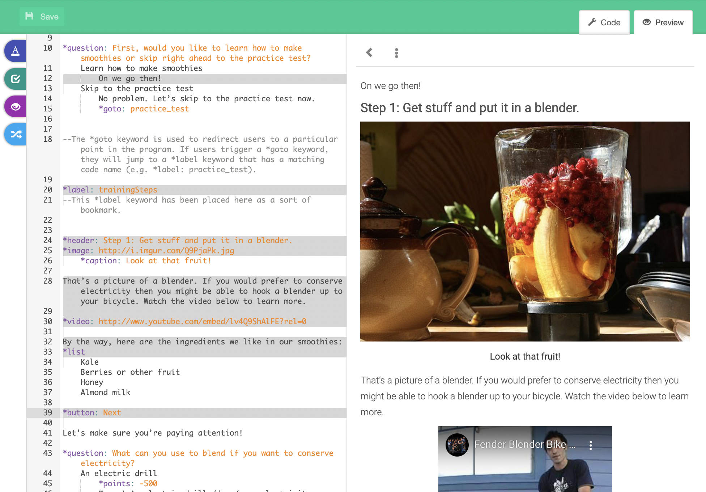Screen dimensions: 706x492
Task: Click 'Skip to the practice test' code line
Action: [137, 89]
